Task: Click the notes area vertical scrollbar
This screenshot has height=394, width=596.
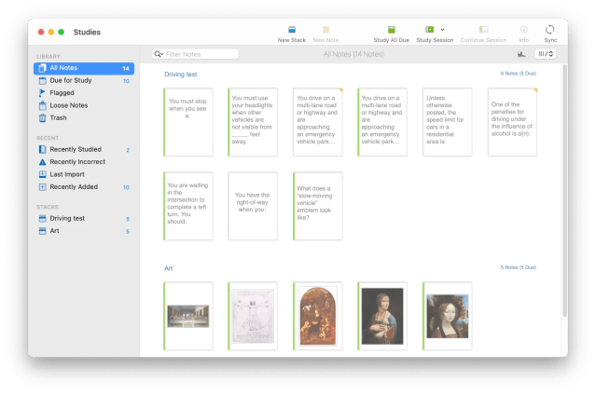Action: coord(565,190)
